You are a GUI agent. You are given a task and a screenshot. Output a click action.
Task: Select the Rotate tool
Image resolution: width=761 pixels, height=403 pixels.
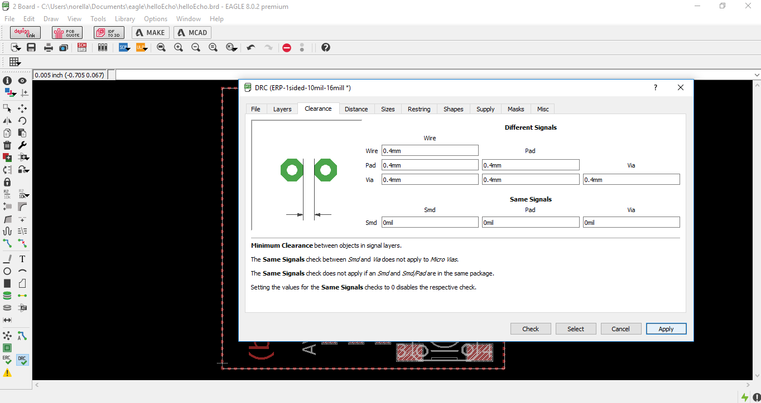(22, 121)
